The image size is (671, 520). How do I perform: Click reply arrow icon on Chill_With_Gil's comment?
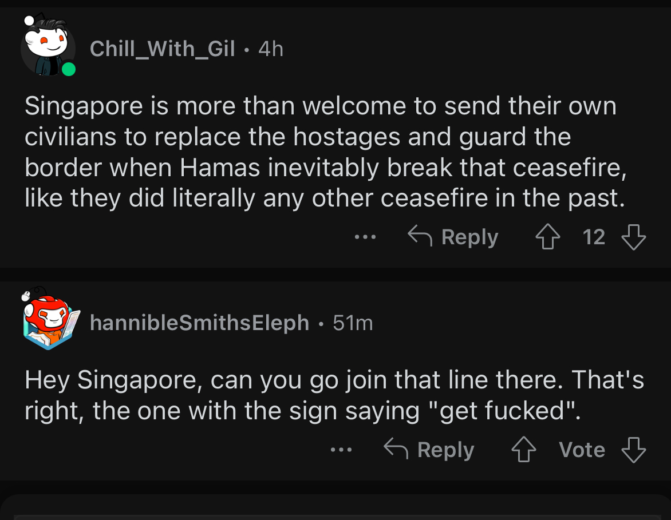coord(420,236)
